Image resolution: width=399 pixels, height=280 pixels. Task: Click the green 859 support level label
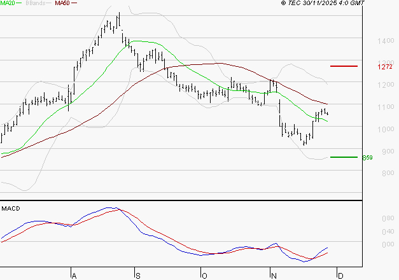(367, 158)
